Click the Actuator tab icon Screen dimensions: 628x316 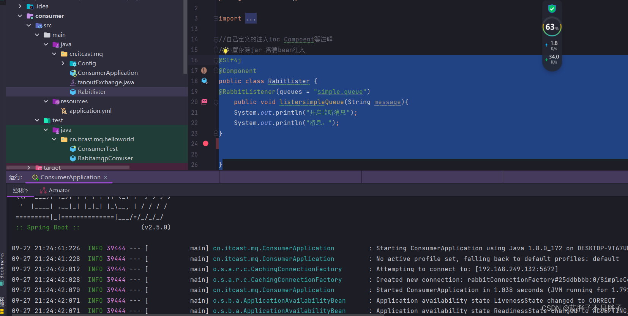(x=43, y=191)
